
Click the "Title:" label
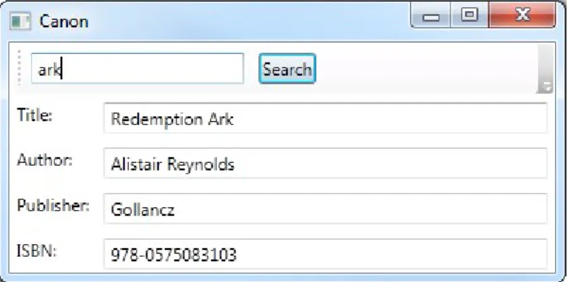(35, 115)
